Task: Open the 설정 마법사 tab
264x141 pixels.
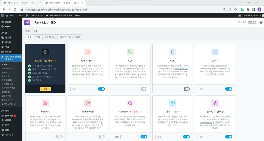Action: (50, 37)
